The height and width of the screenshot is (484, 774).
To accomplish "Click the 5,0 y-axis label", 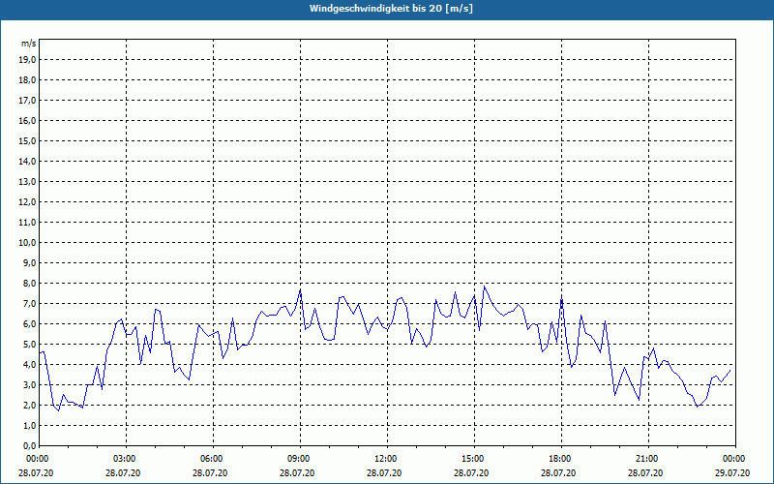I will [30, 344].
